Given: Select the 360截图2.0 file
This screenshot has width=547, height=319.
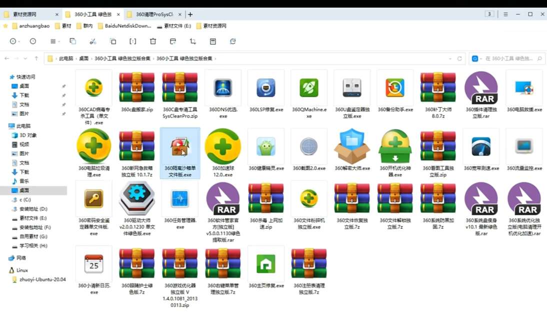Looking at the screenshot, I should tap(308, 147).
